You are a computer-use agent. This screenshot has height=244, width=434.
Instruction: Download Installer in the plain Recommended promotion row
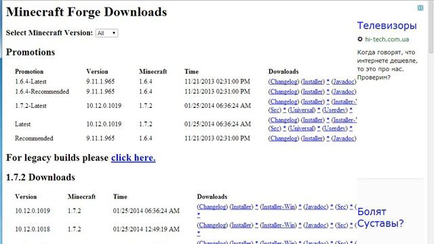coord(313,138)
